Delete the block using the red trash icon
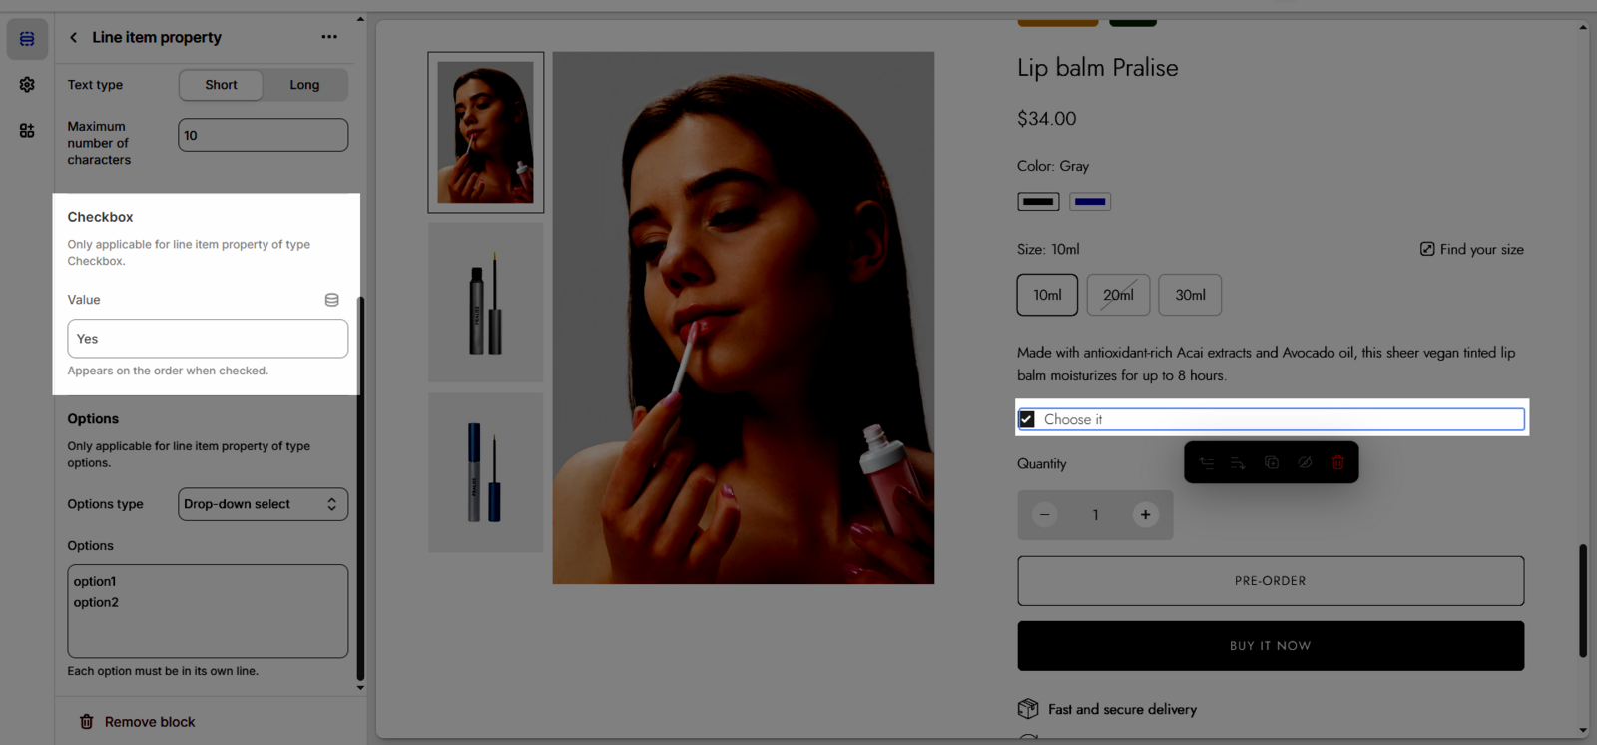 [x=1337, y=462]
